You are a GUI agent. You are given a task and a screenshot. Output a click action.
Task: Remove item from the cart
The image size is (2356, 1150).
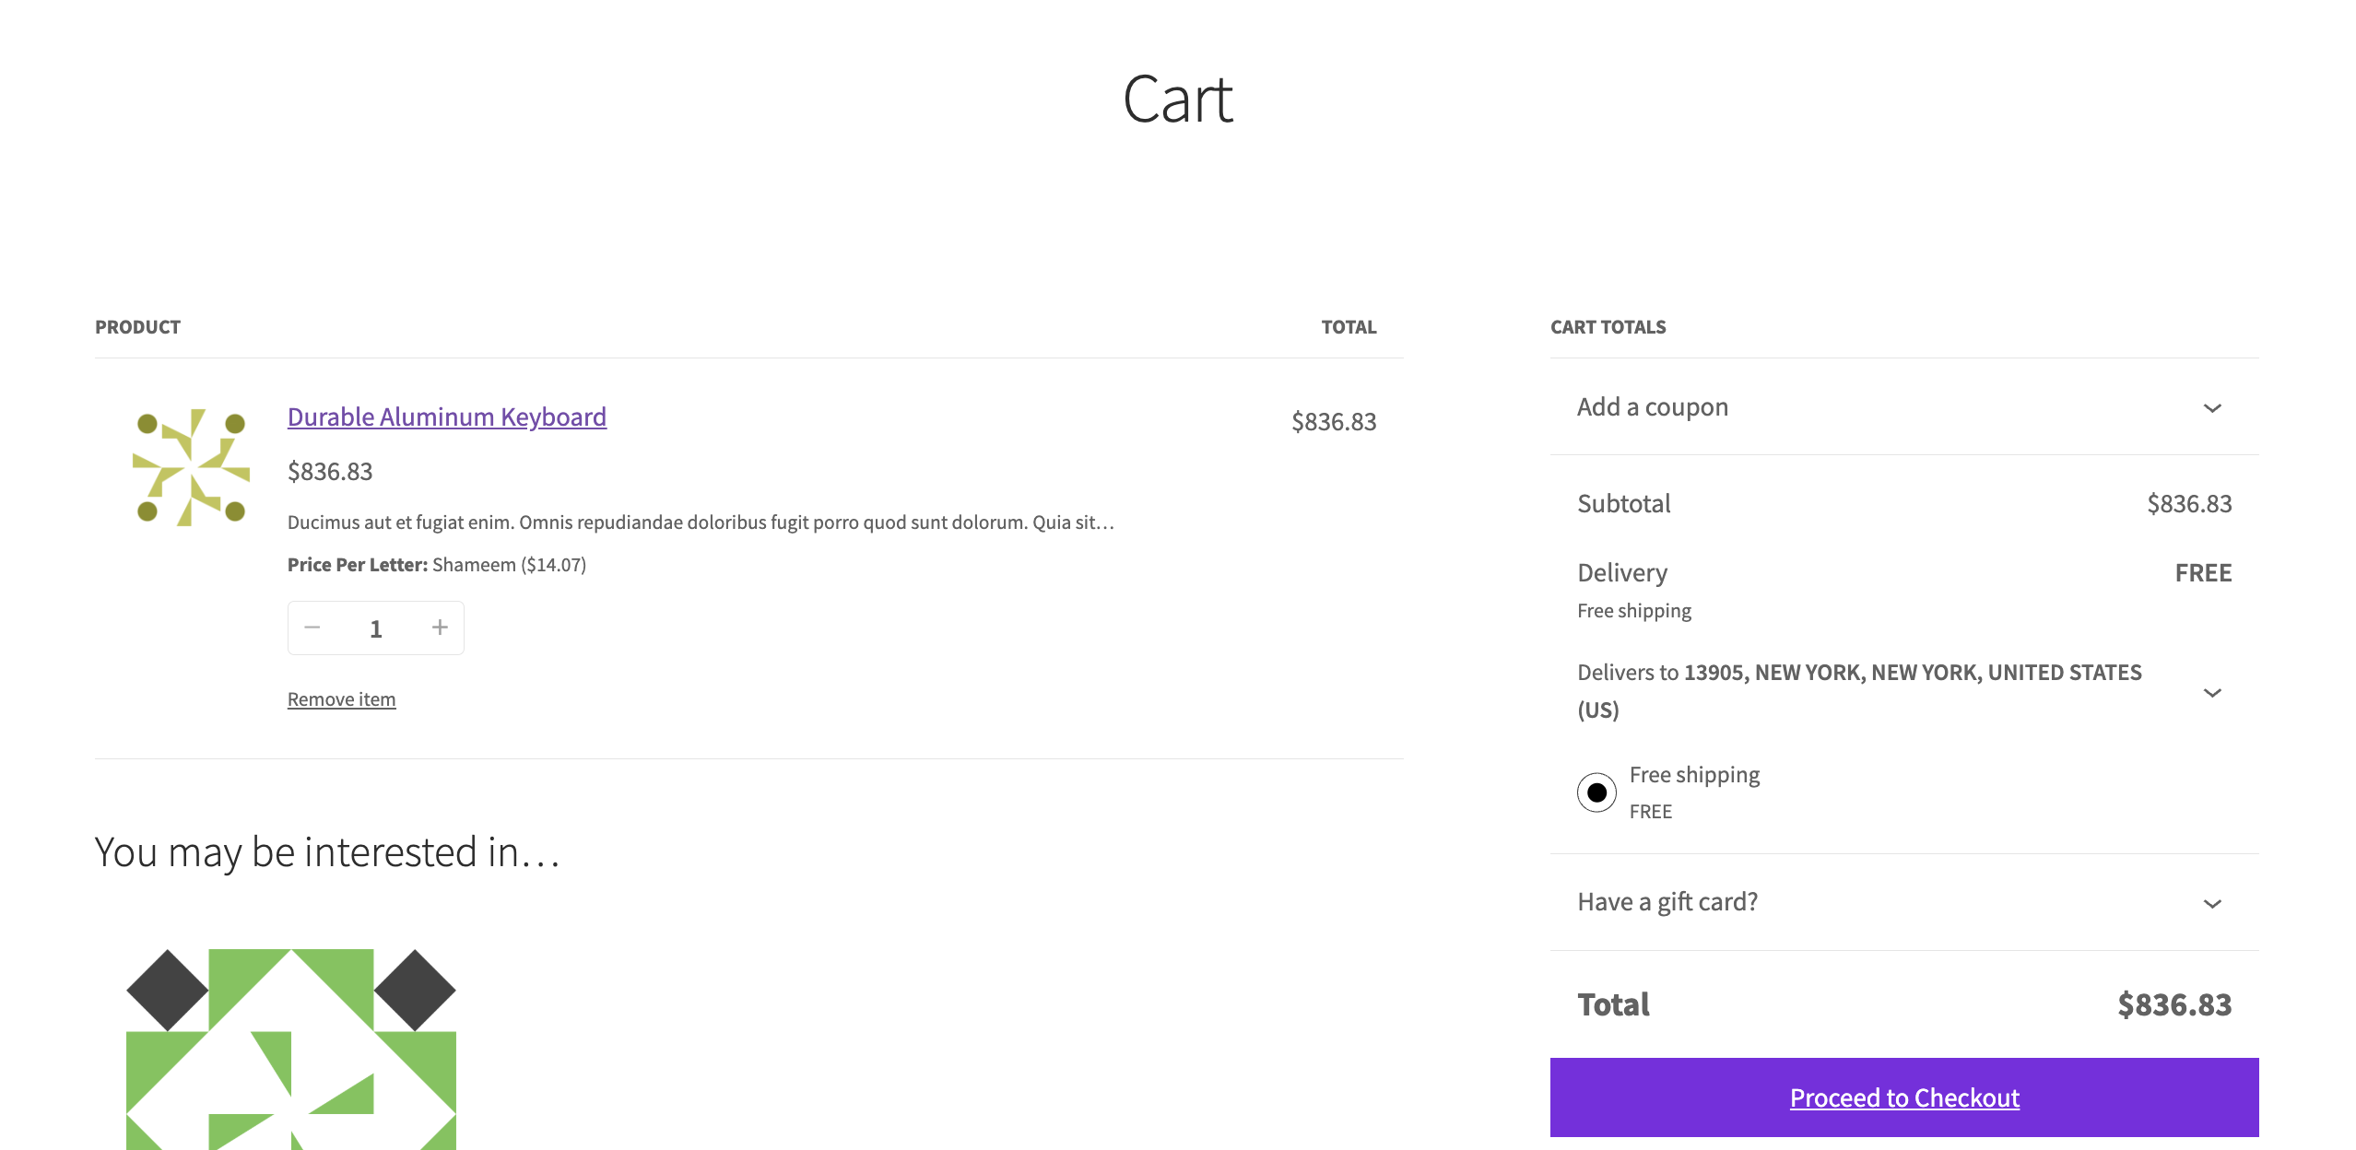tap(341, 699)
